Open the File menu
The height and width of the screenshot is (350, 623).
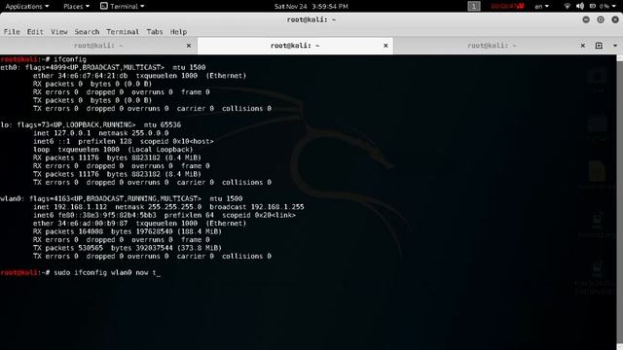coord(12,32)
